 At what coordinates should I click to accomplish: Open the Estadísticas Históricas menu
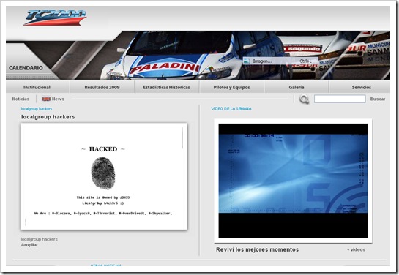click(166, 87)
